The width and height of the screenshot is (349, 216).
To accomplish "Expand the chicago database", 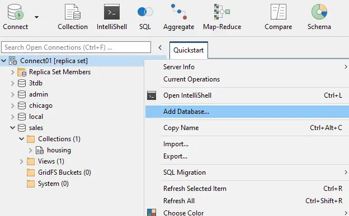I will (x=13, y=105).
